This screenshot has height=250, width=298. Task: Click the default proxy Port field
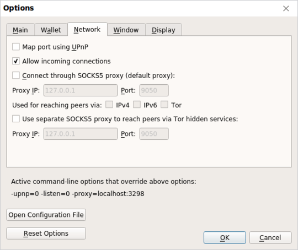(154, 90)
